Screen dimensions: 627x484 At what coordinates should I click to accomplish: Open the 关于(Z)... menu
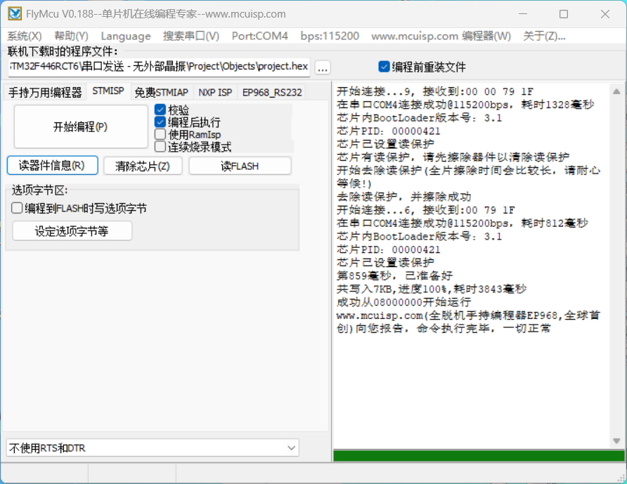click(544, 36)
